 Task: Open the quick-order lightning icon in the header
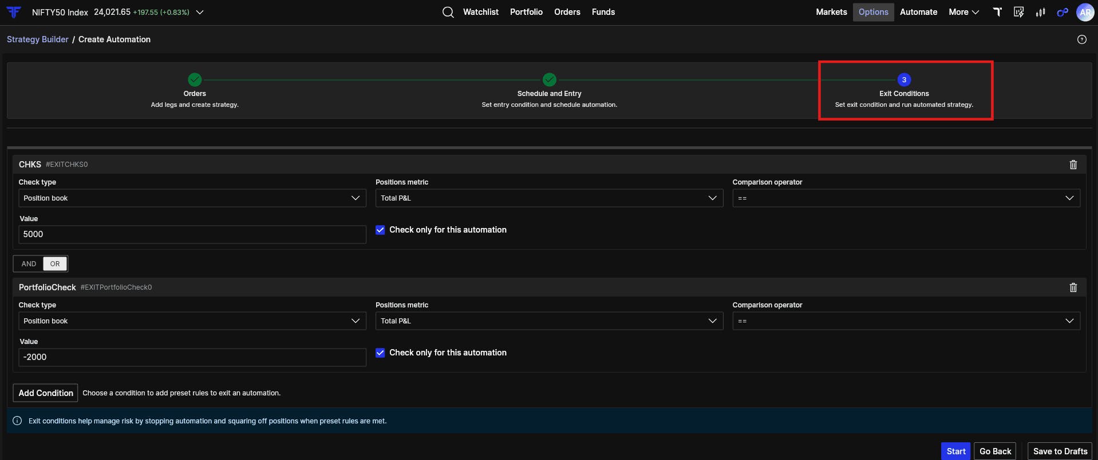1018,12
